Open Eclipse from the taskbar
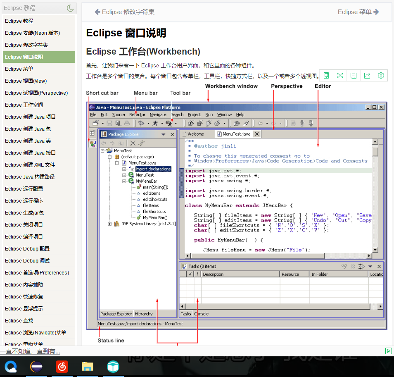The height and width of the screenshot is (377, 394). click(x=36, y=367)
